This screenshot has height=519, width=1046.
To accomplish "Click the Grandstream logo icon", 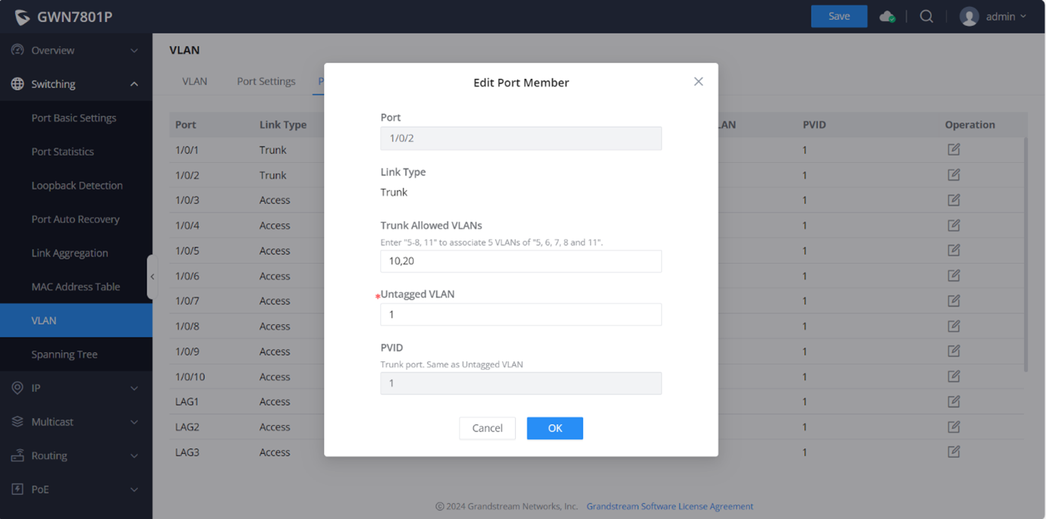I will 22,17.
